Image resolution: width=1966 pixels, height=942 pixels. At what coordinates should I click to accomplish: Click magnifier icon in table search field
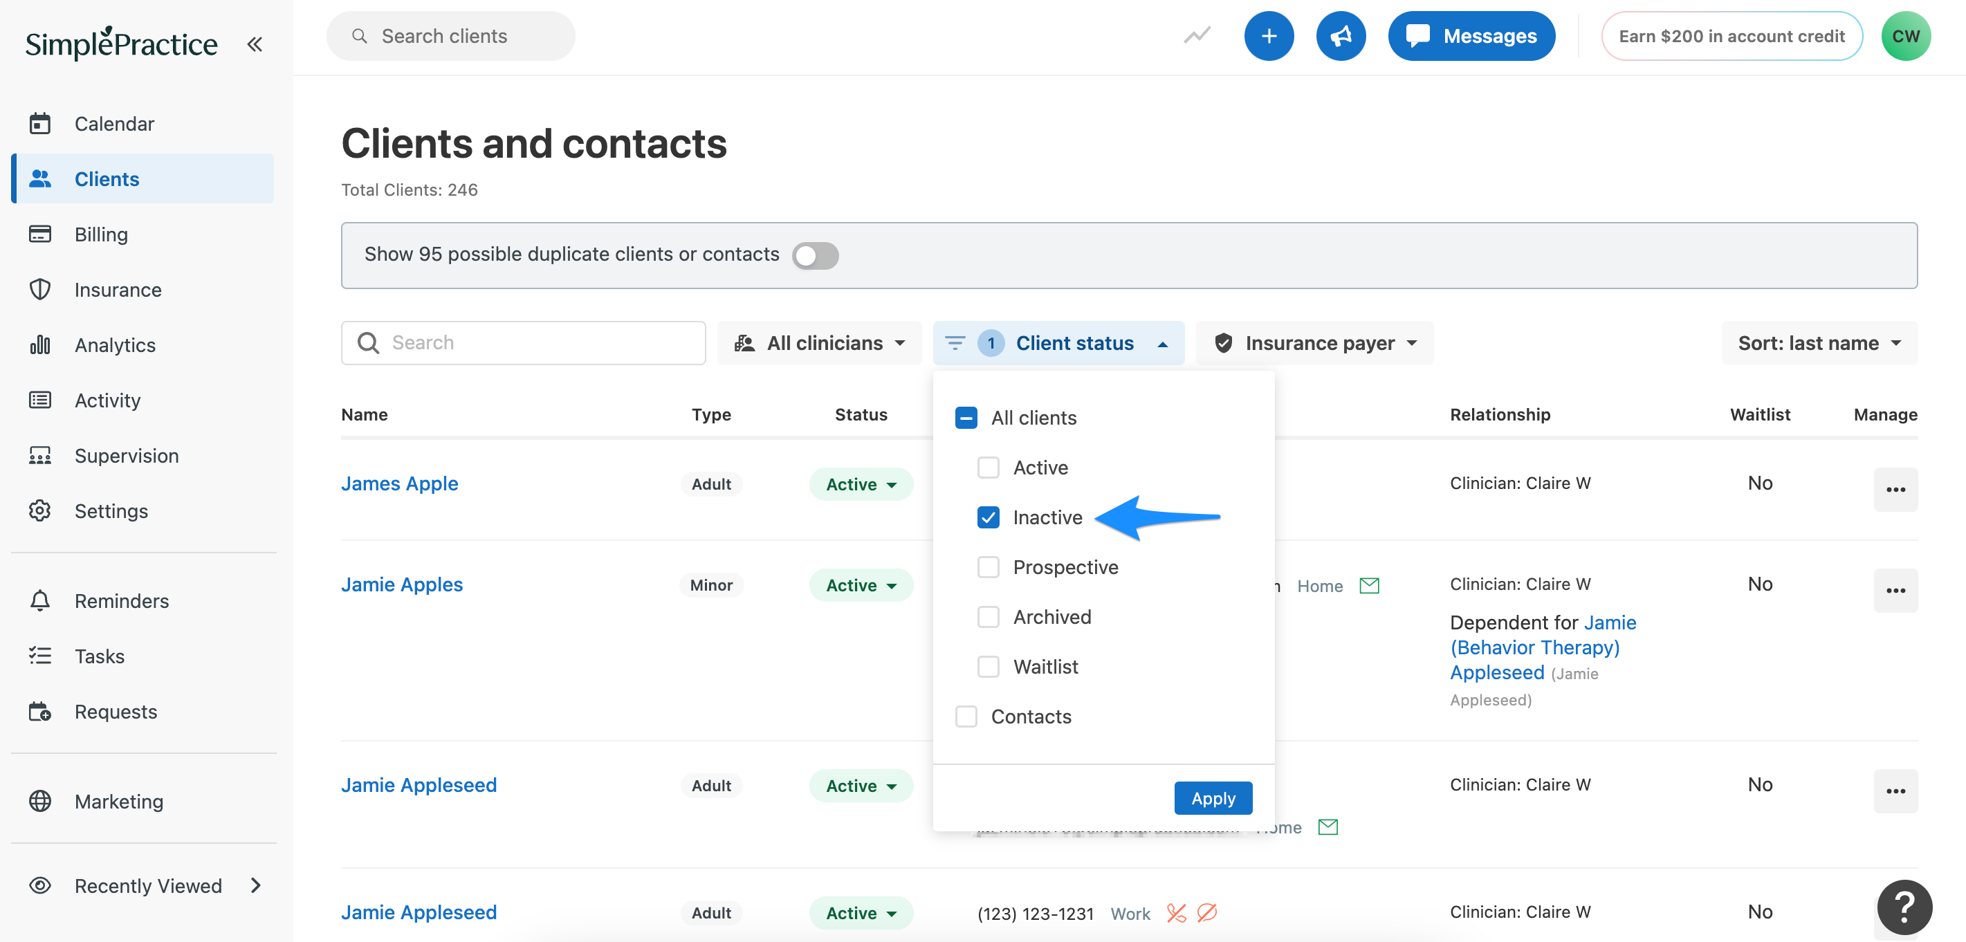(x=368, y=343)
